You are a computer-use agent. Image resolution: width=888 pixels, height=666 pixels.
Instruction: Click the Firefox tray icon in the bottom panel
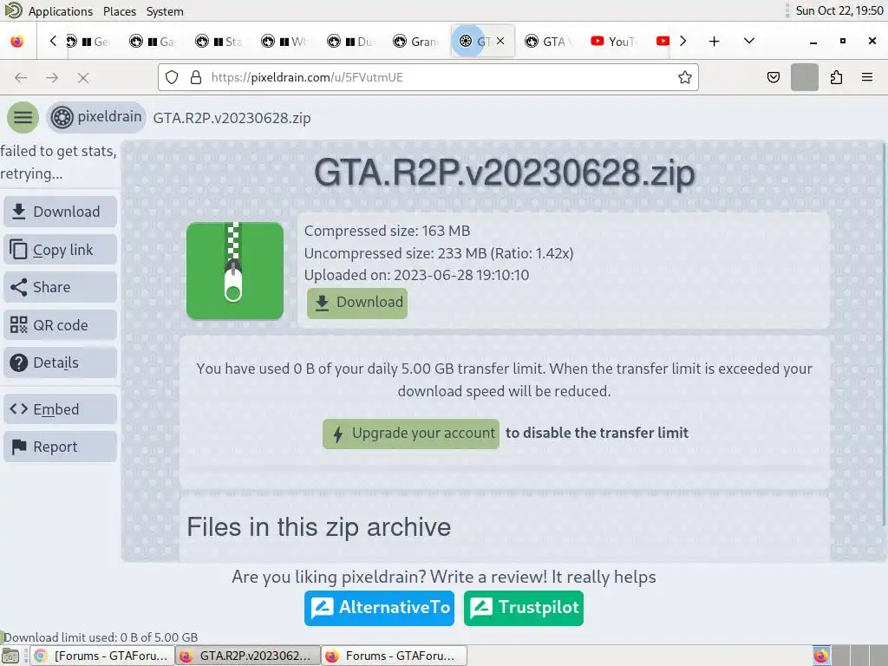[x=821, y=656]
